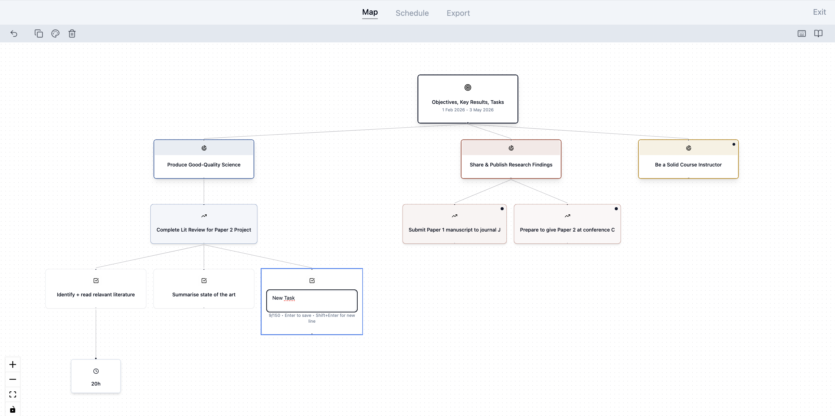The width and height of the screenshot is (835, 416).
Task: Toggle checkbox on Summarise state of art
Action: (x=204, y=281)
